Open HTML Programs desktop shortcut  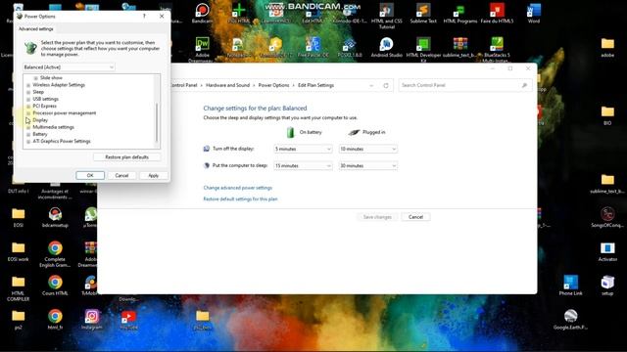tap(459, 13)
